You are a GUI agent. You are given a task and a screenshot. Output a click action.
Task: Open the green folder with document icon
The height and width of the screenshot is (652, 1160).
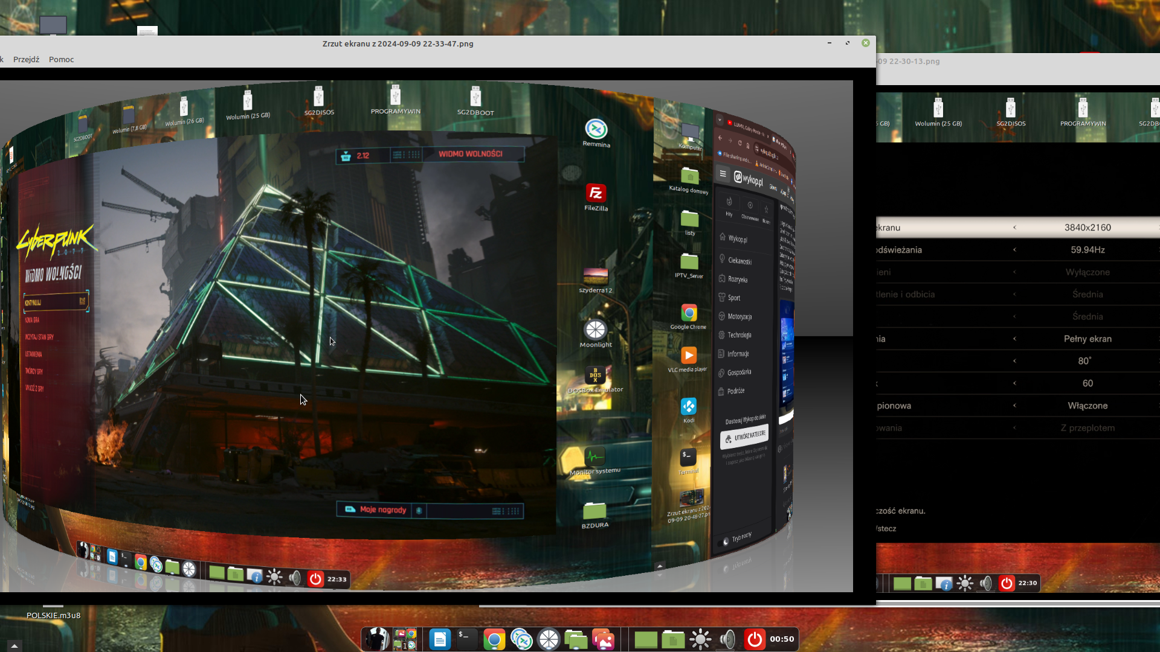[673, 639]
